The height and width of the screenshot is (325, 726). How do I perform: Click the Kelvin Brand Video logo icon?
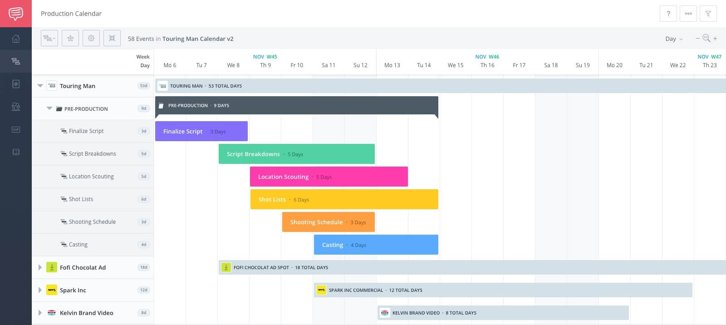point(52,313)
